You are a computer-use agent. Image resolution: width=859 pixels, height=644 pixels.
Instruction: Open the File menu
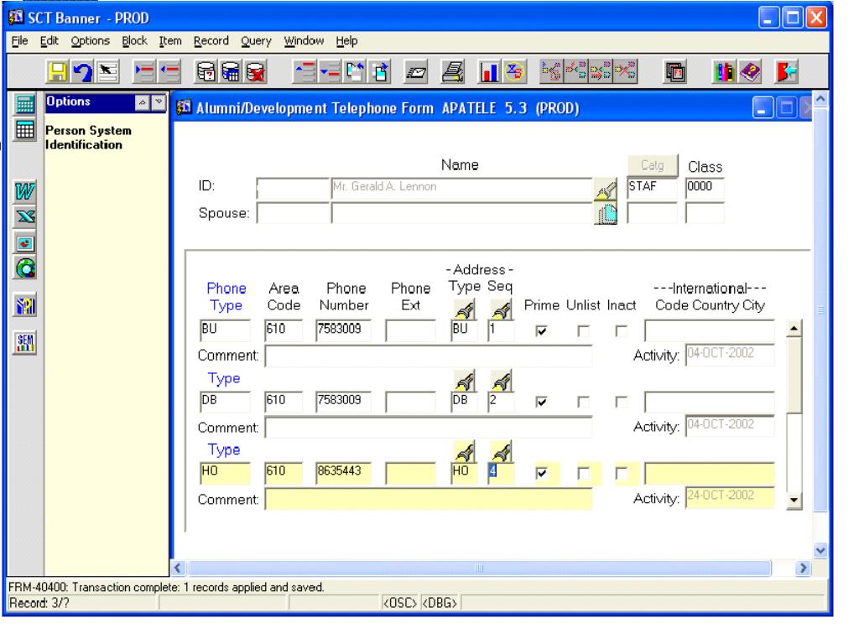coord(19,41)
